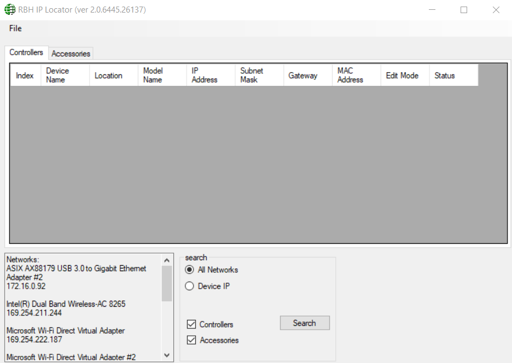Close the RBH IP Locator window

(496, 10)
